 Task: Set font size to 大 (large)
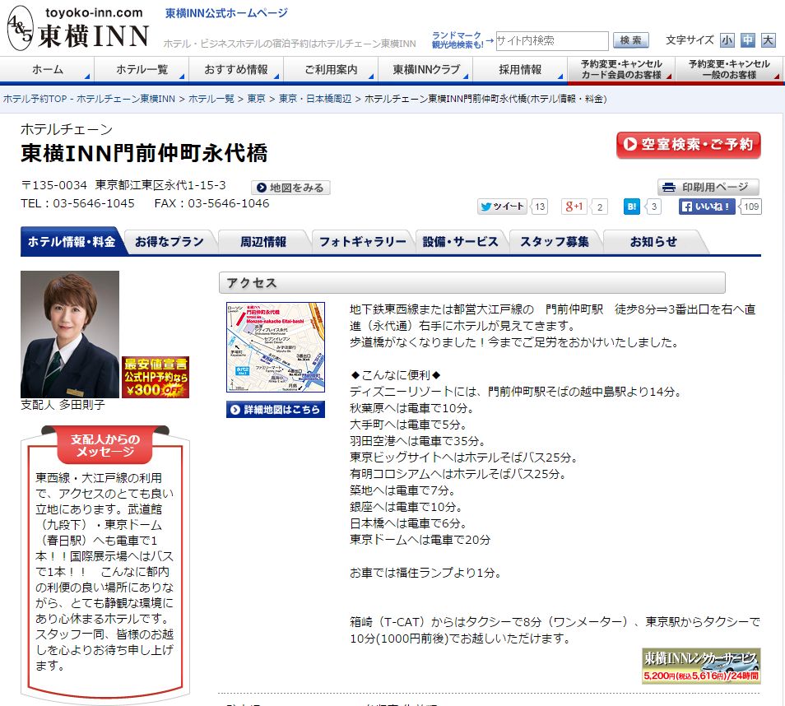tap(768, 40)
